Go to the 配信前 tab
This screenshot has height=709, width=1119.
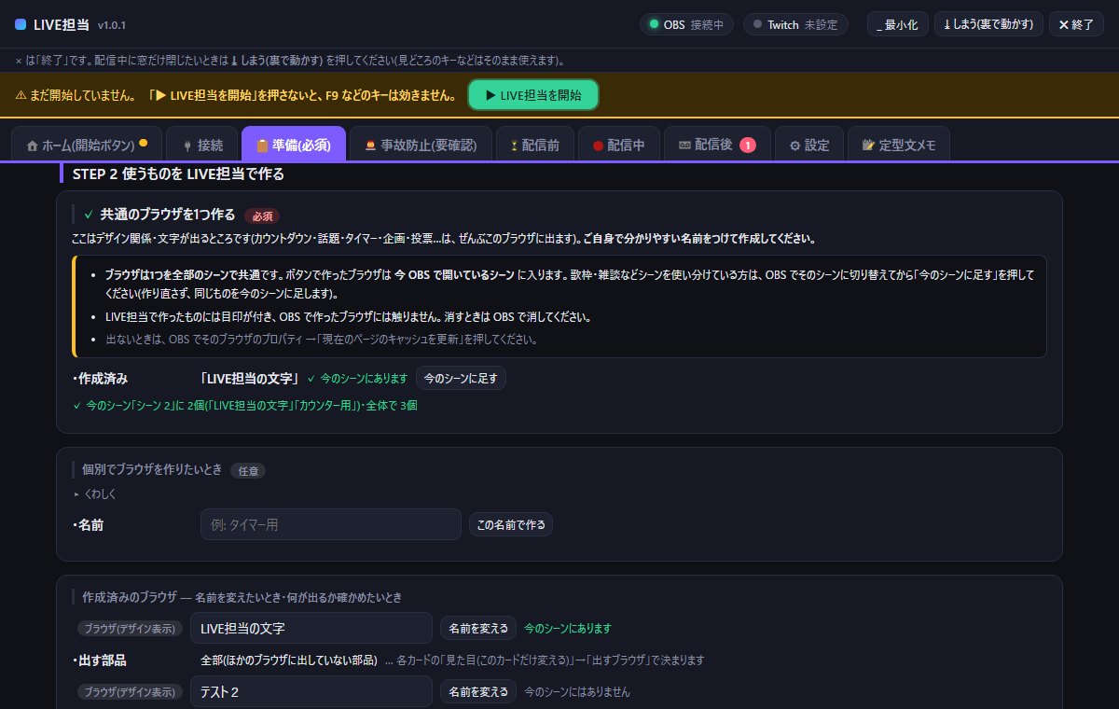534,145
